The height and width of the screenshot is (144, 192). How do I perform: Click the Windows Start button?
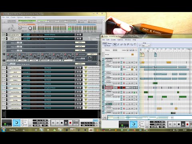click(x=4, y=130)
